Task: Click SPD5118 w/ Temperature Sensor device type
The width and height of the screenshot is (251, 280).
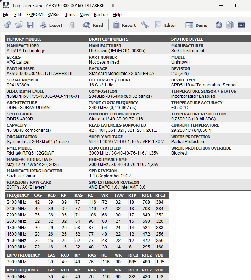Action: pyautogui.click(x=204, y=85)
